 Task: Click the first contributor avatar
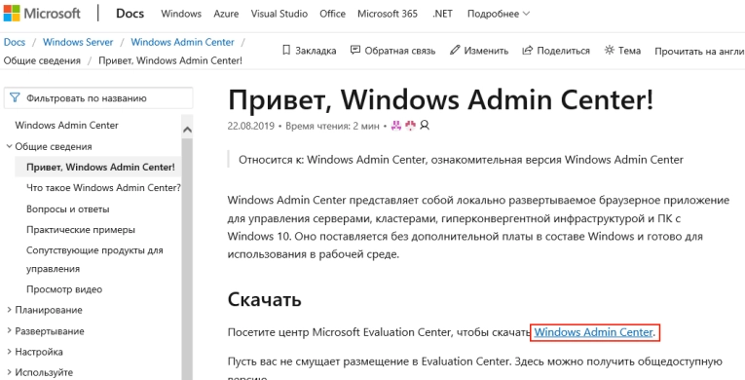pos(395,126)
